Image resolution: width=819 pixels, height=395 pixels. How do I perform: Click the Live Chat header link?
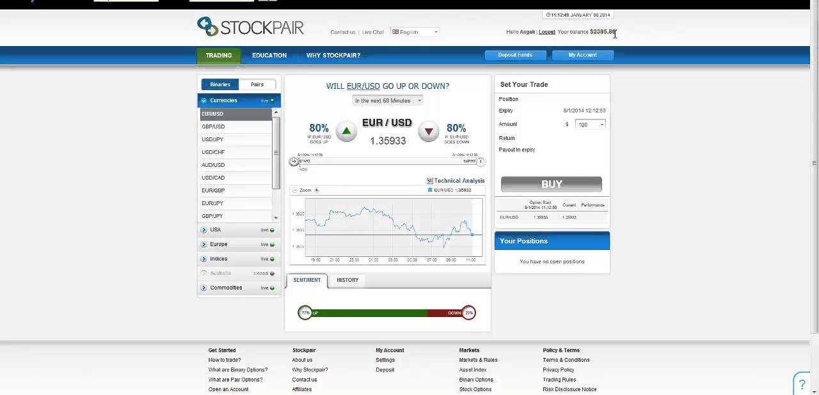coord(373,32)
